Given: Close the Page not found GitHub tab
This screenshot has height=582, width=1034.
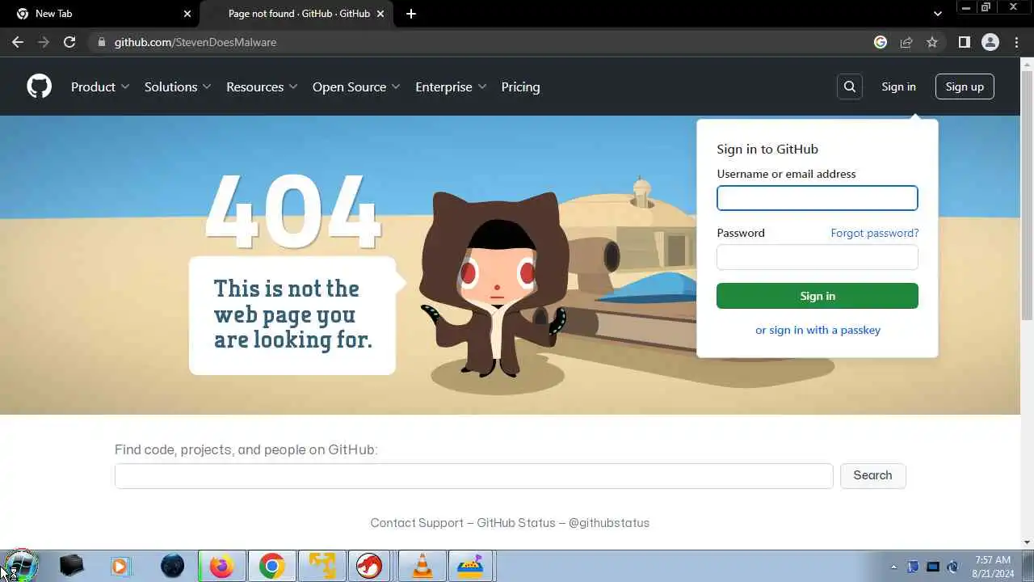Looking at the screenshot, I should (x=380, y=14).
